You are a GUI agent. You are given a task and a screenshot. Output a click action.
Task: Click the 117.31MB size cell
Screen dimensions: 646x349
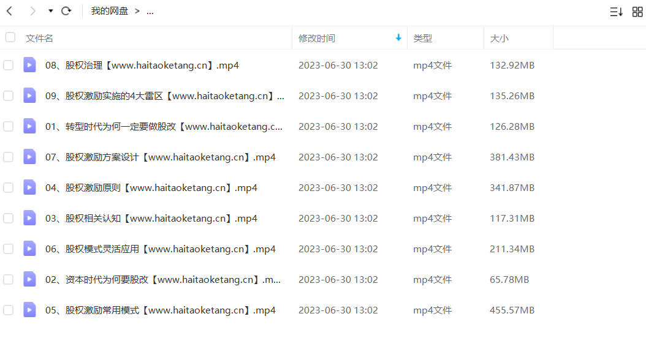(x=512, y=218)
